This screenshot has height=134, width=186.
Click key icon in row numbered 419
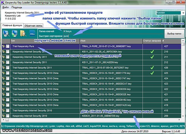[x=3, y=105]
